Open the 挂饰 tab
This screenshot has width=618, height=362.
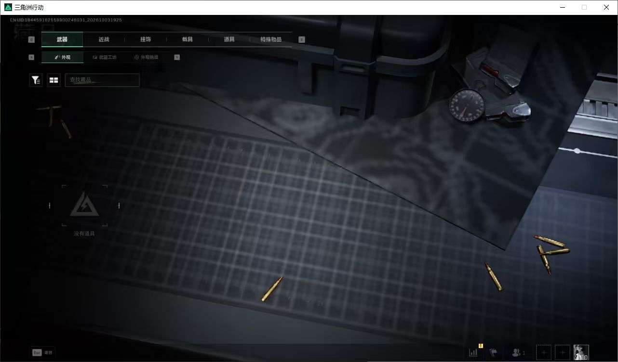point(146,39)
